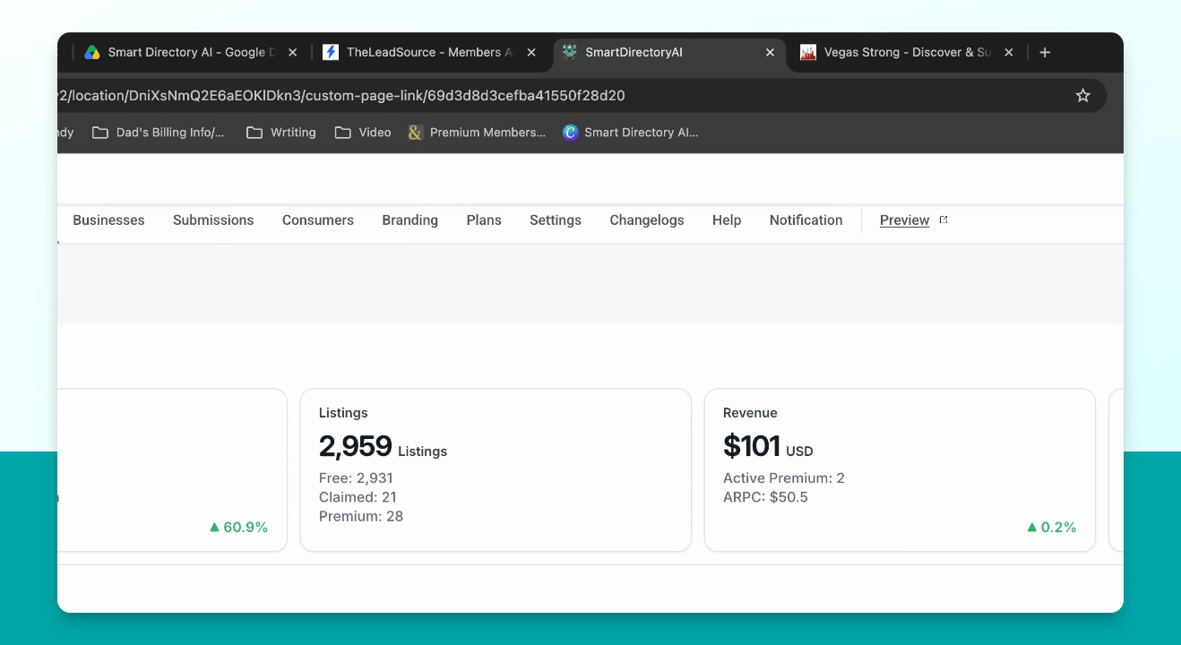Close the Smart Directory AI Google tab

[292, 53]
